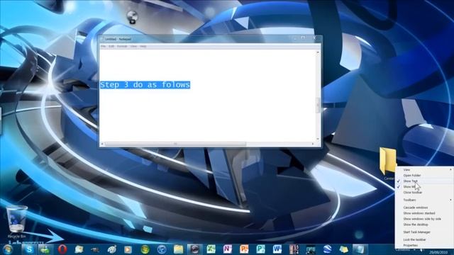Click highlighted text 'Step 3 do as folows'
This screenshot has height=255, width=454.
(x=145, y=85)
